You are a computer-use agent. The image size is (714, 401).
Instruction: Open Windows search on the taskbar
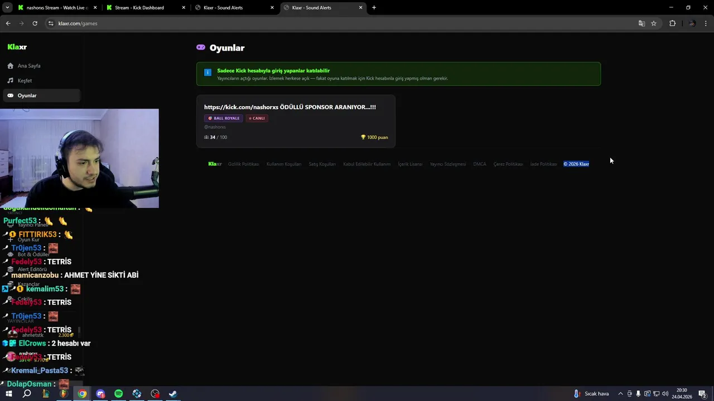27,394
